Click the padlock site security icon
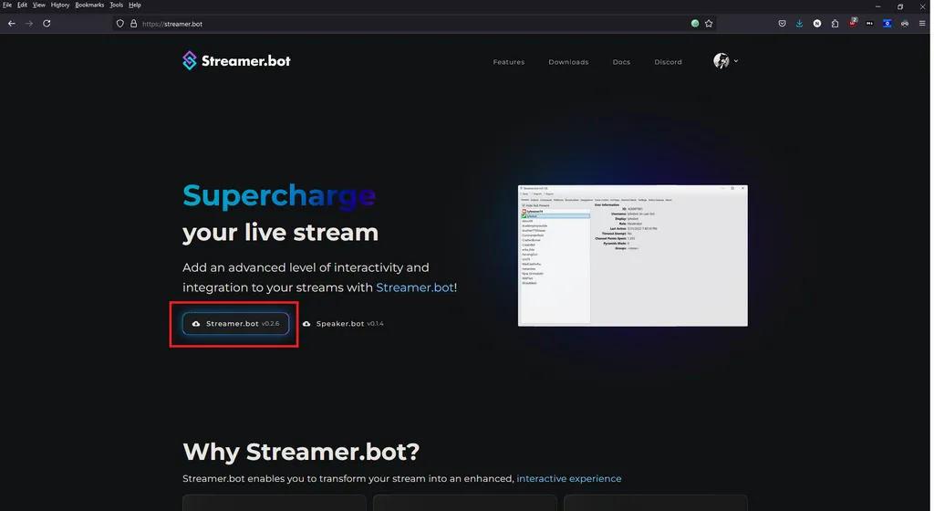This screenshot has width=934, height=511. tap(133, 24)
